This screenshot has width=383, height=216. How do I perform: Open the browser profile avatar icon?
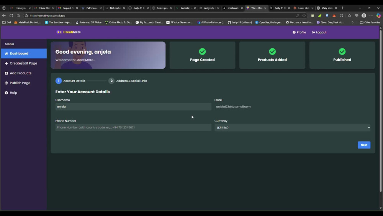click(364, 15)
